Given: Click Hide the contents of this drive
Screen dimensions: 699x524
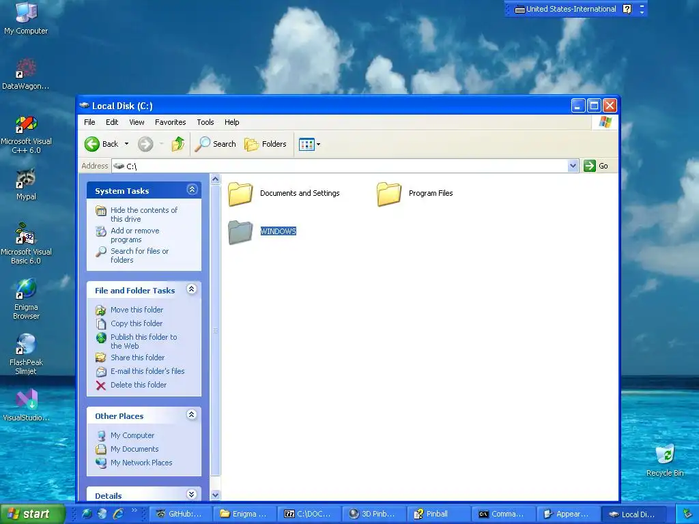Looking at the screenshot, I should (143, 214).
